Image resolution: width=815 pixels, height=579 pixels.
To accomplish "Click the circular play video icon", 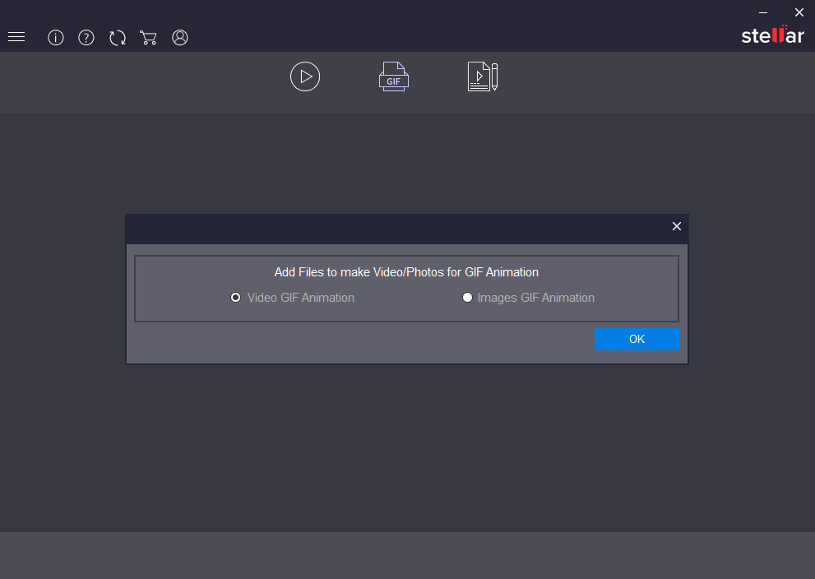I will pyautogui.click(x=305, y=76).
